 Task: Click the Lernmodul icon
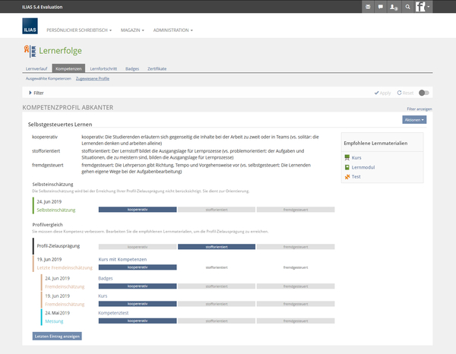pyautogui.click(x=347, y=167)
